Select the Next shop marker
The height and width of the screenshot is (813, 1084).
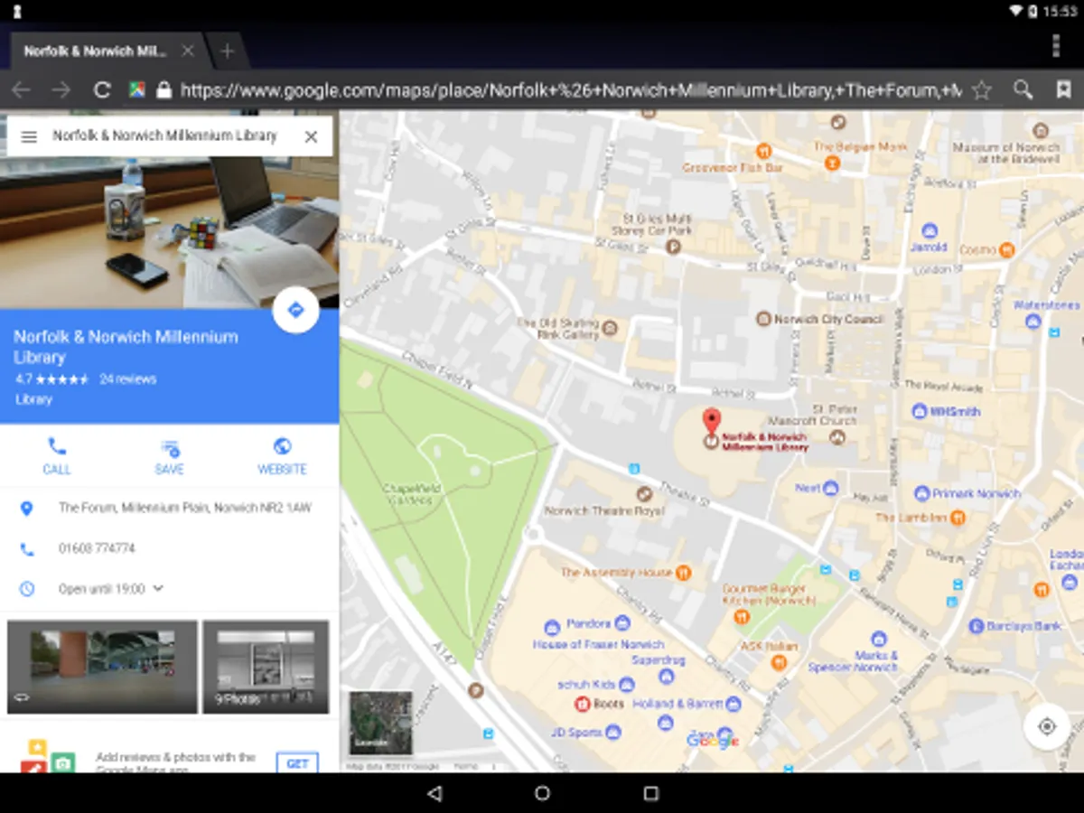[x=830, y=488]
